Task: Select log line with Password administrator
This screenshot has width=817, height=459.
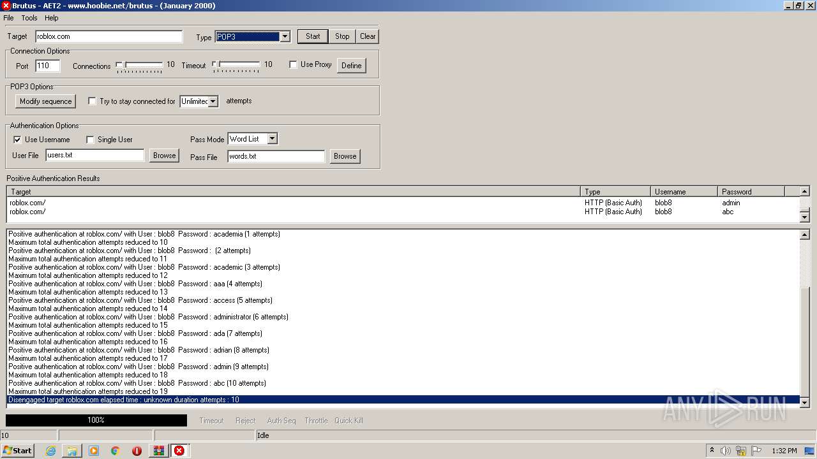Action: click(403, 317)
